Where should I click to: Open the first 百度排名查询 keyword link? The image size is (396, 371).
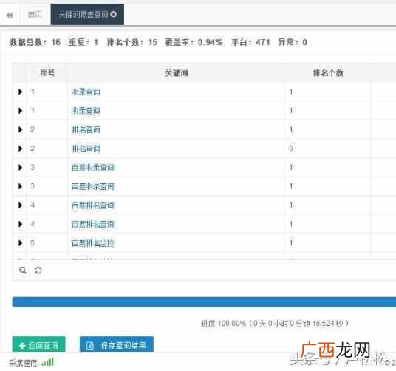(92, 205)
